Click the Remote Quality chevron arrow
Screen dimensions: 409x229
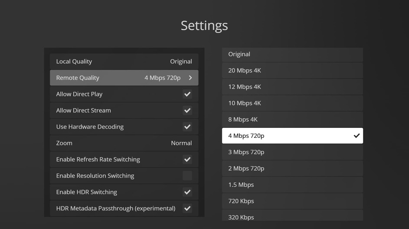(190, 78)
